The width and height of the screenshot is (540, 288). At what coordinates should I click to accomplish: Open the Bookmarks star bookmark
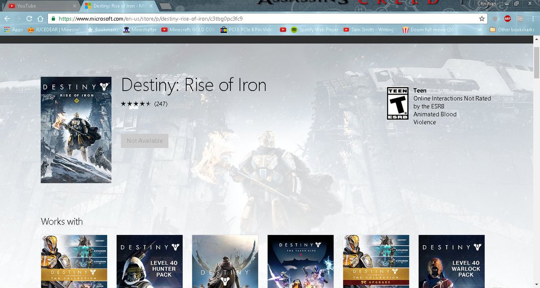[103, 30]
